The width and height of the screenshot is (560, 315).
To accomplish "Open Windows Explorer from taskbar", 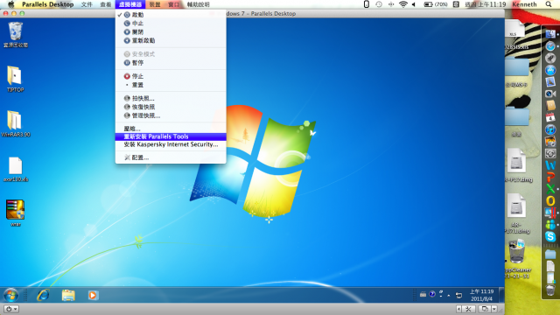I will [x=68, y=295].
